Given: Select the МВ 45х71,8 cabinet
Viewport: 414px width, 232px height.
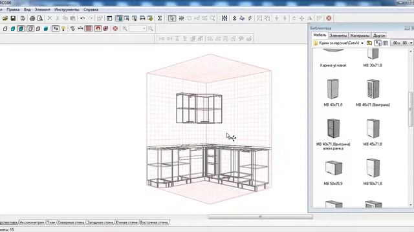Looking at the screenshot, I should point(373,133).
